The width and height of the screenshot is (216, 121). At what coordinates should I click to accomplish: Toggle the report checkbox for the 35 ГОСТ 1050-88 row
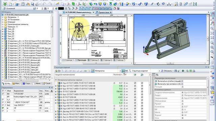tap(135, 91)
